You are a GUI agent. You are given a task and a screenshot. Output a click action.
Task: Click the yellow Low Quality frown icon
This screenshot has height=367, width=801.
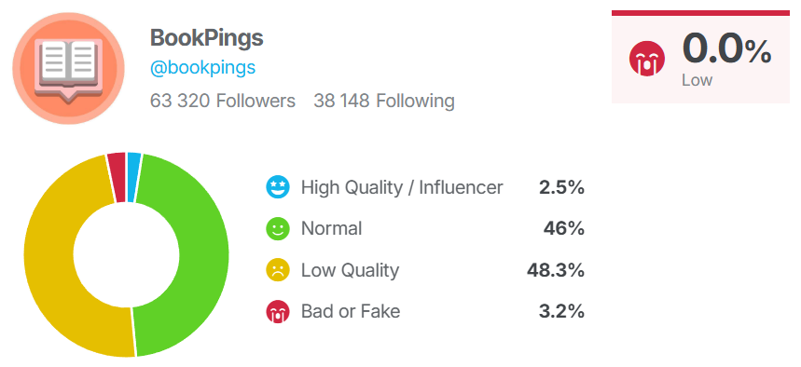(278, 270)
